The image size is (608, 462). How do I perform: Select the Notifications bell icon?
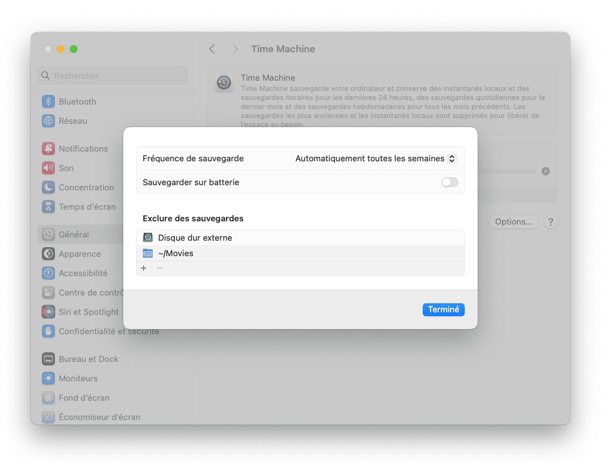[x=48, y=148]
